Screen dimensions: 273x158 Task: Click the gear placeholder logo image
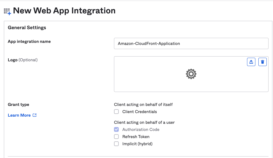pyautogui.click(x=191, y=74)
